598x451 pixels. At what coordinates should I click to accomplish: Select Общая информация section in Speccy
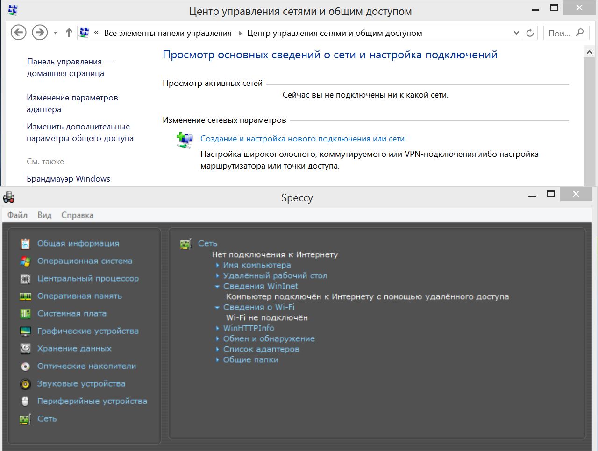78,243
